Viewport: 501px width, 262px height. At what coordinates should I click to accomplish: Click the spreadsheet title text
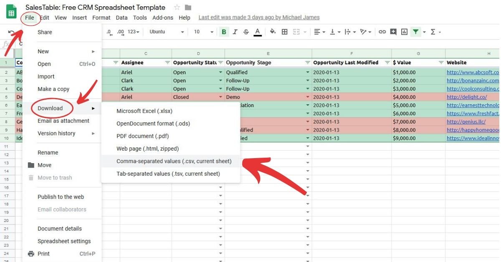(x=95, y=8)
